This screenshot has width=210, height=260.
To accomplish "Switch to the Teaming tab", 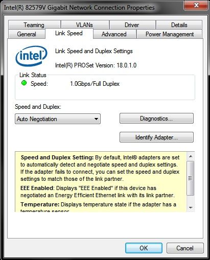I will (x=34, y=25).
